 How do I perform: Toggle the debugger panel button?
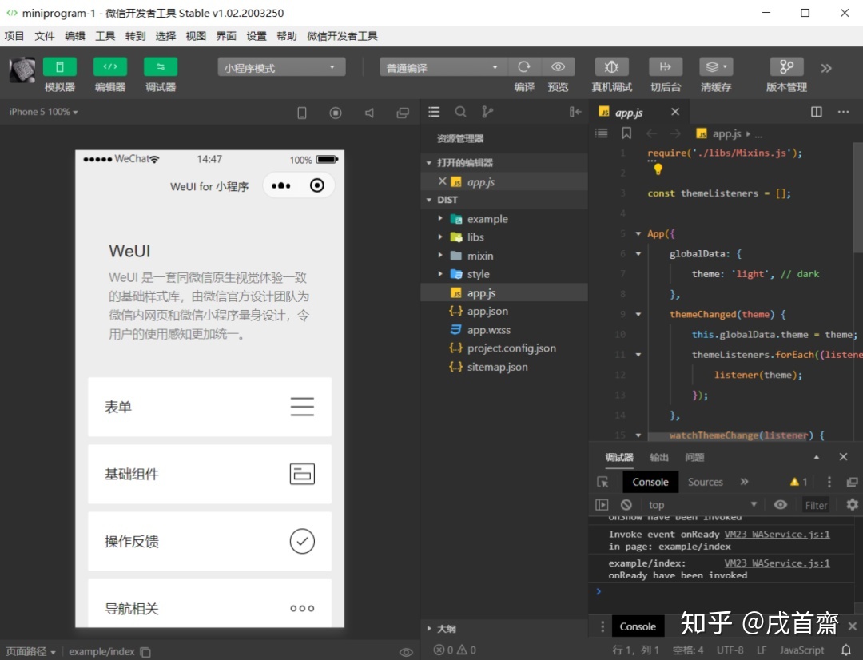[160, 66]
